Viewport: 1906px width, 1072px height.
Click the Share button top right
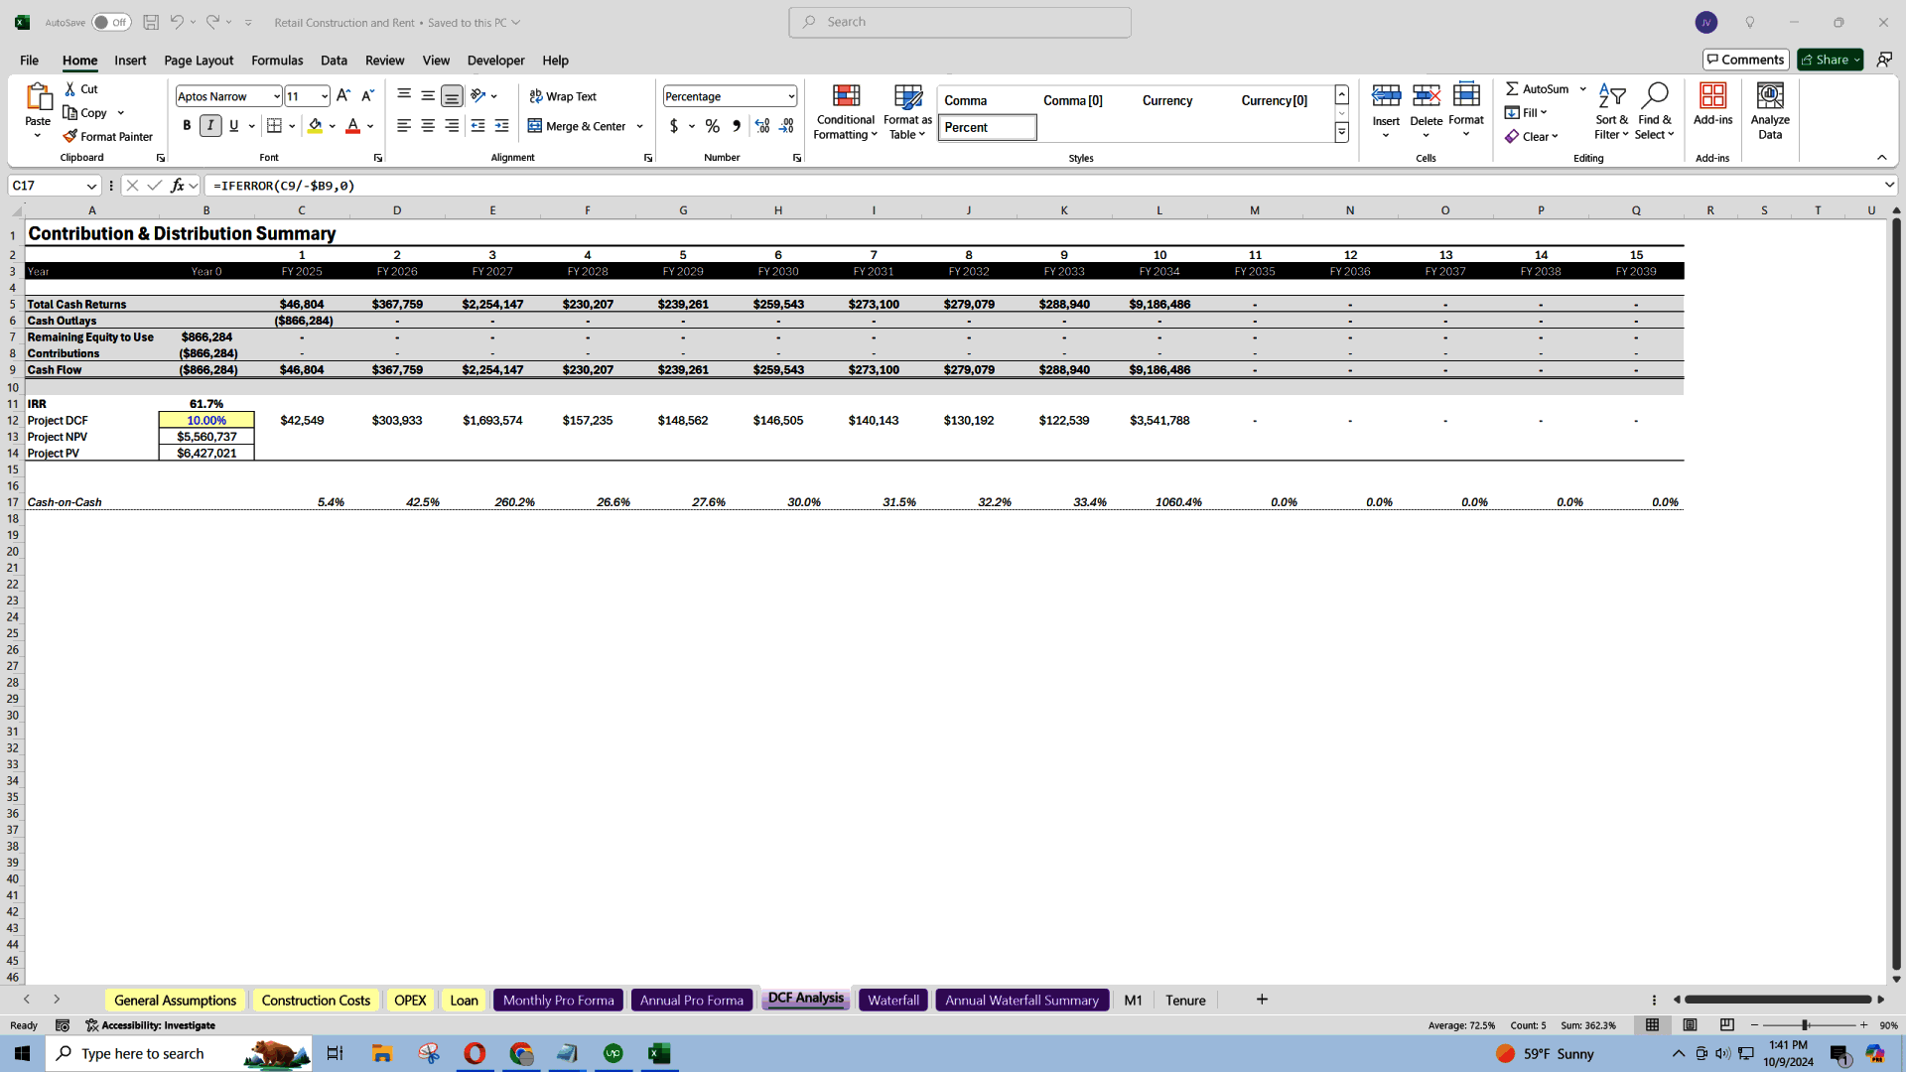click(x=1829, y=59)
